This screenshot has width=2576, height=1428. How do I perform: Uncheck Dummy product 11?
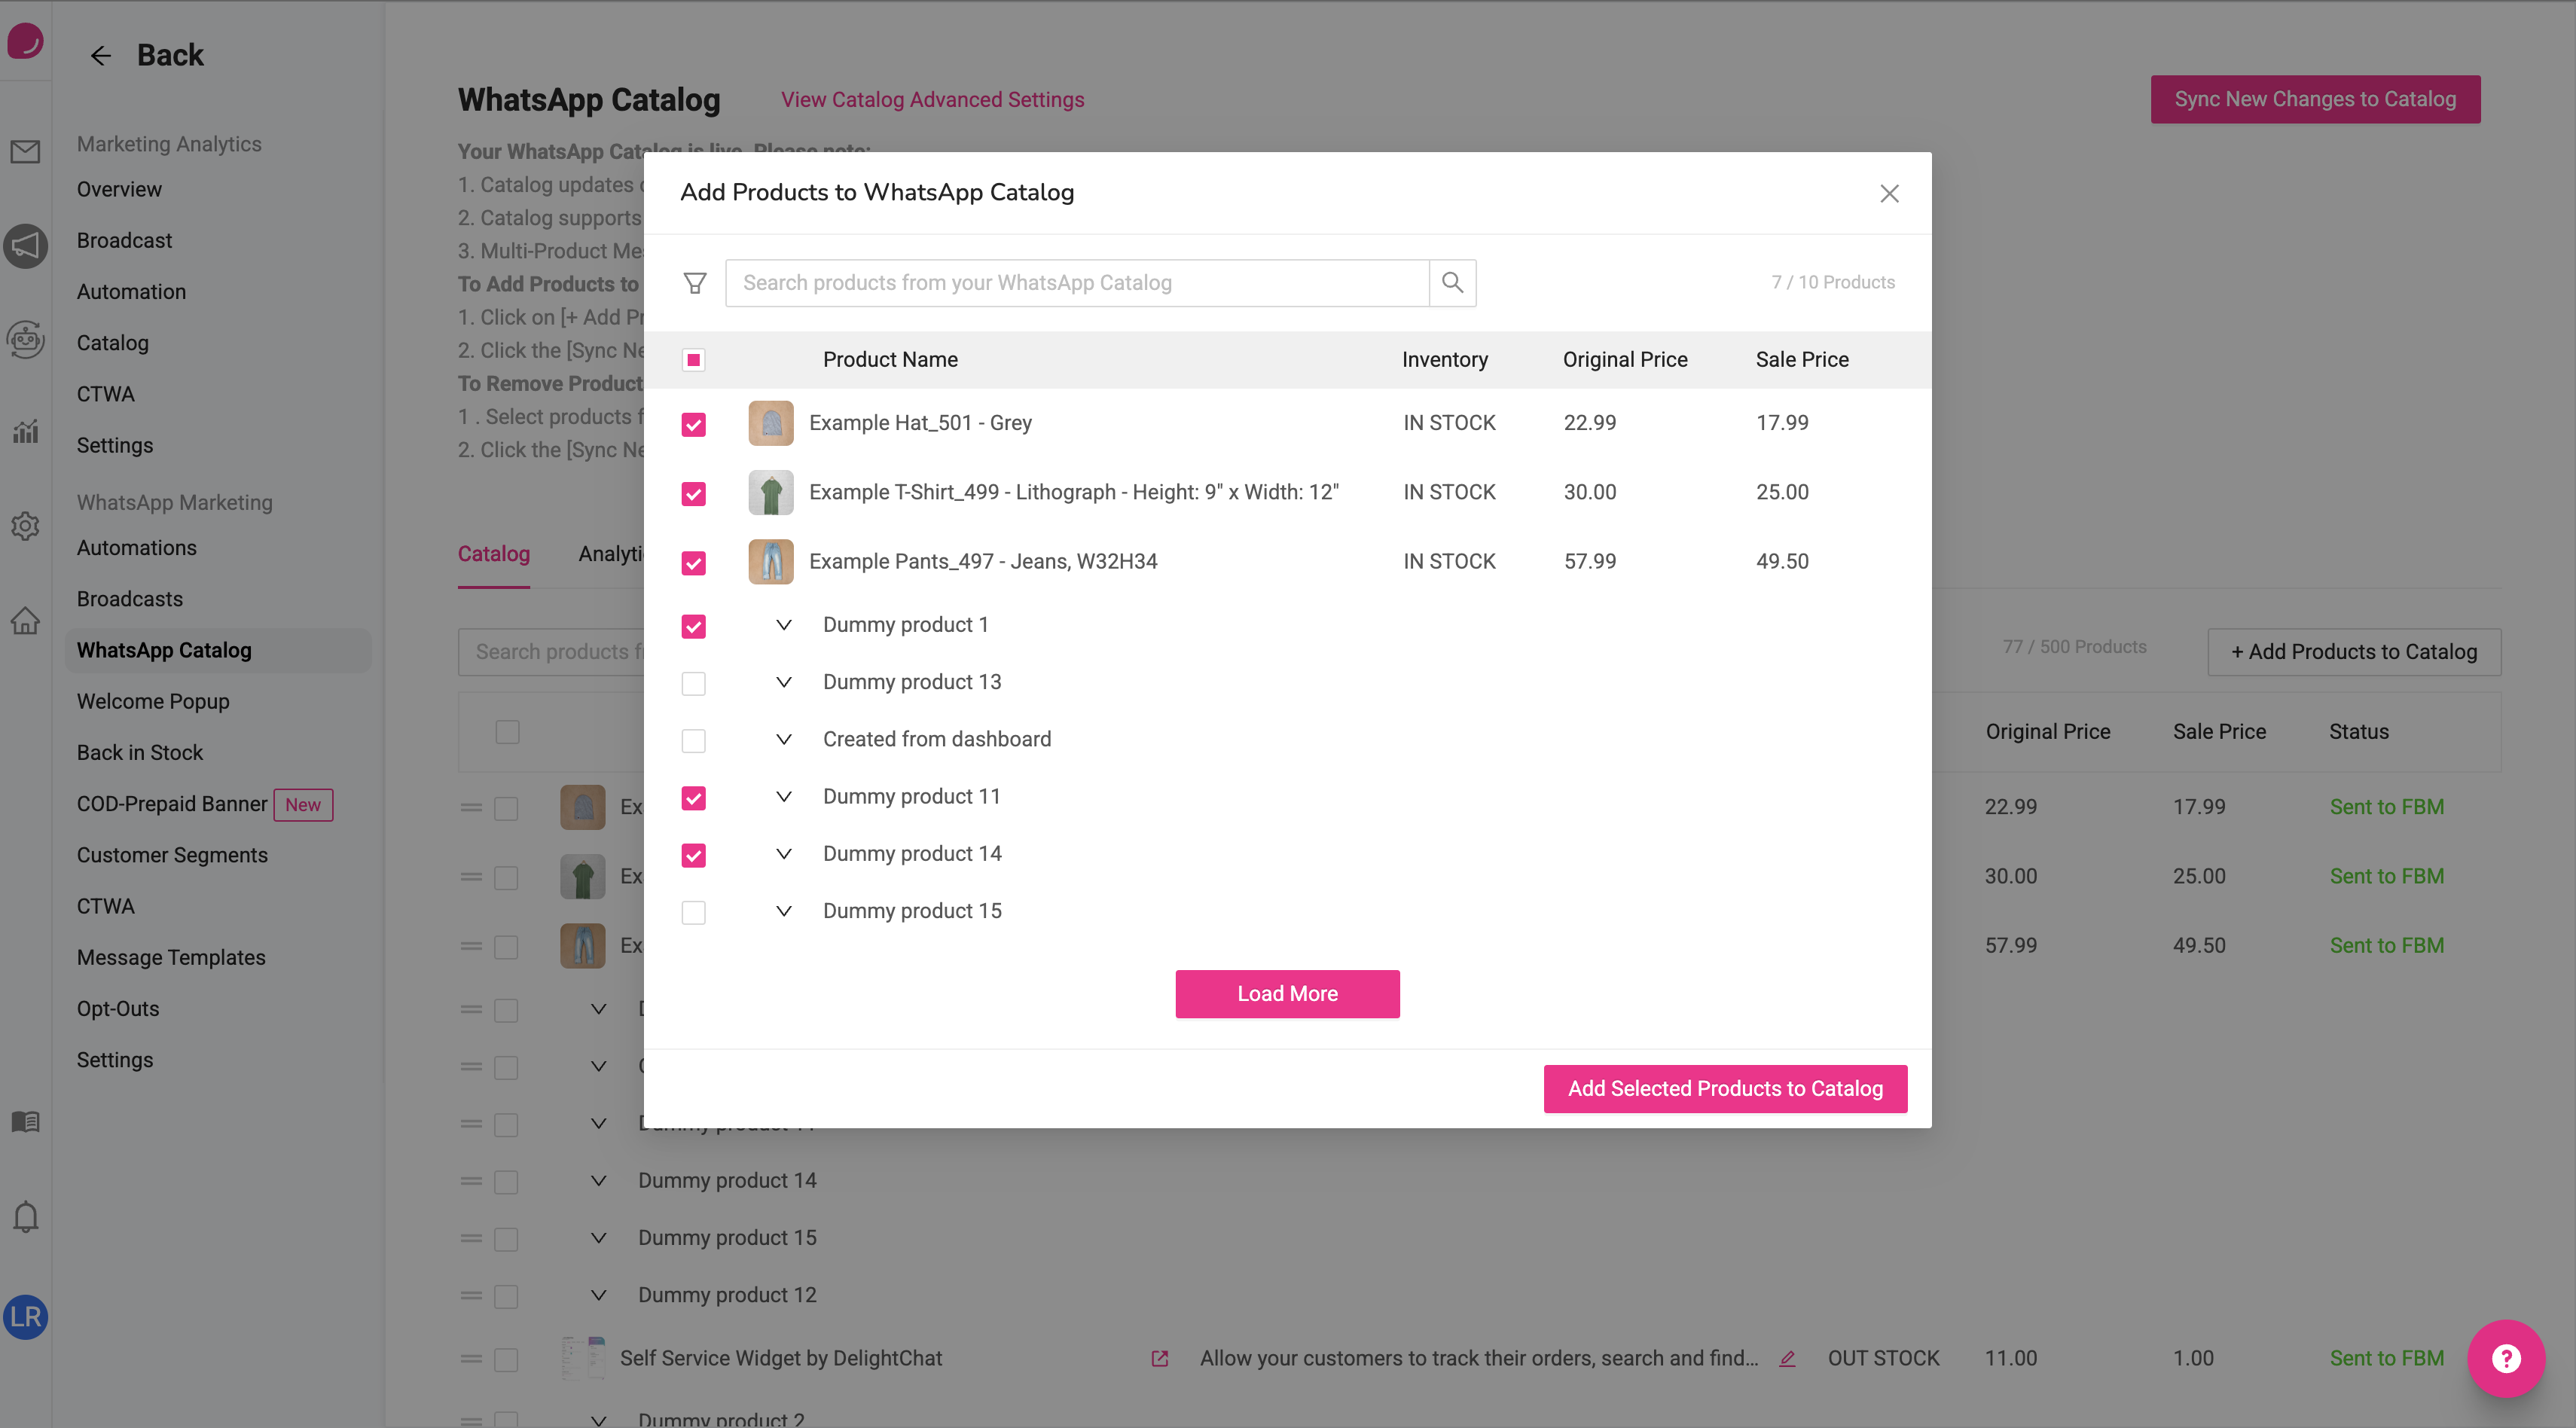pyautogui.click(x=694, y=798)
